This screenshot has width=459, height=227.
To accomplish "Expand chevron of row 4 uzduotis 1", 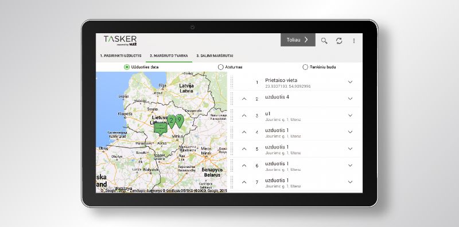I will click(350, 132).
